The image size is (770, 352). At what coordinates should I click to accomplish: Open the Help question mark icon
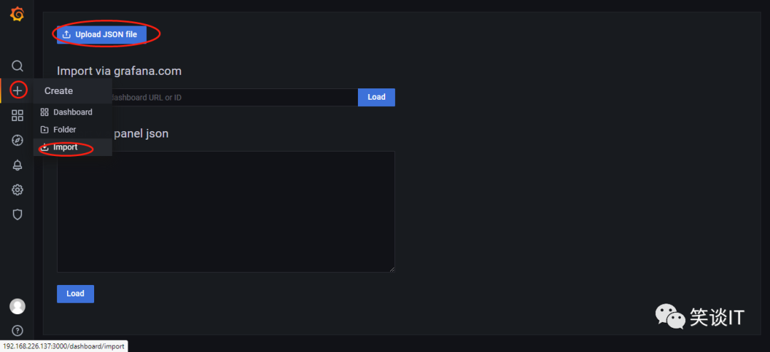click(17, 331)
